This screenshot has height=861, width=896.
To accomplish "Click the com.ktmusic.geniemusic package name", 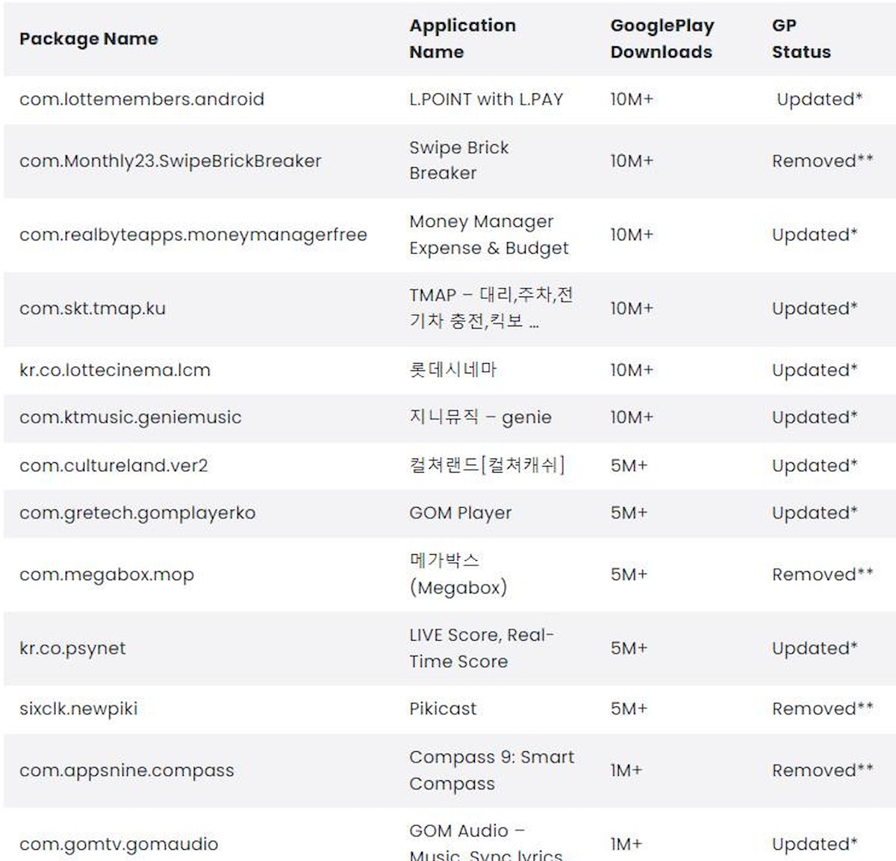I will pos(131,417).
